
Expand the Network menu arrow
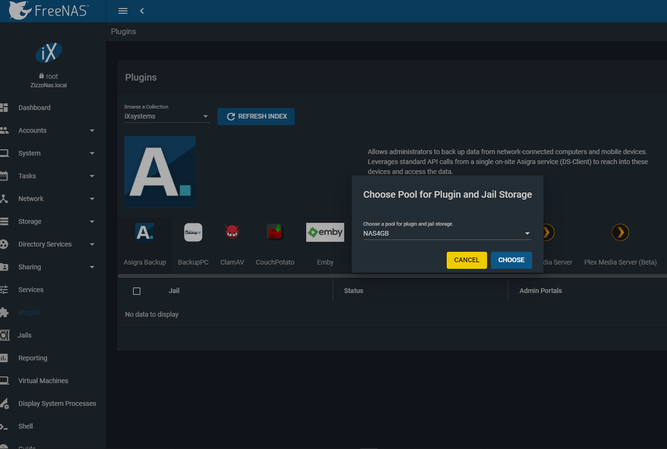point(92,199)
